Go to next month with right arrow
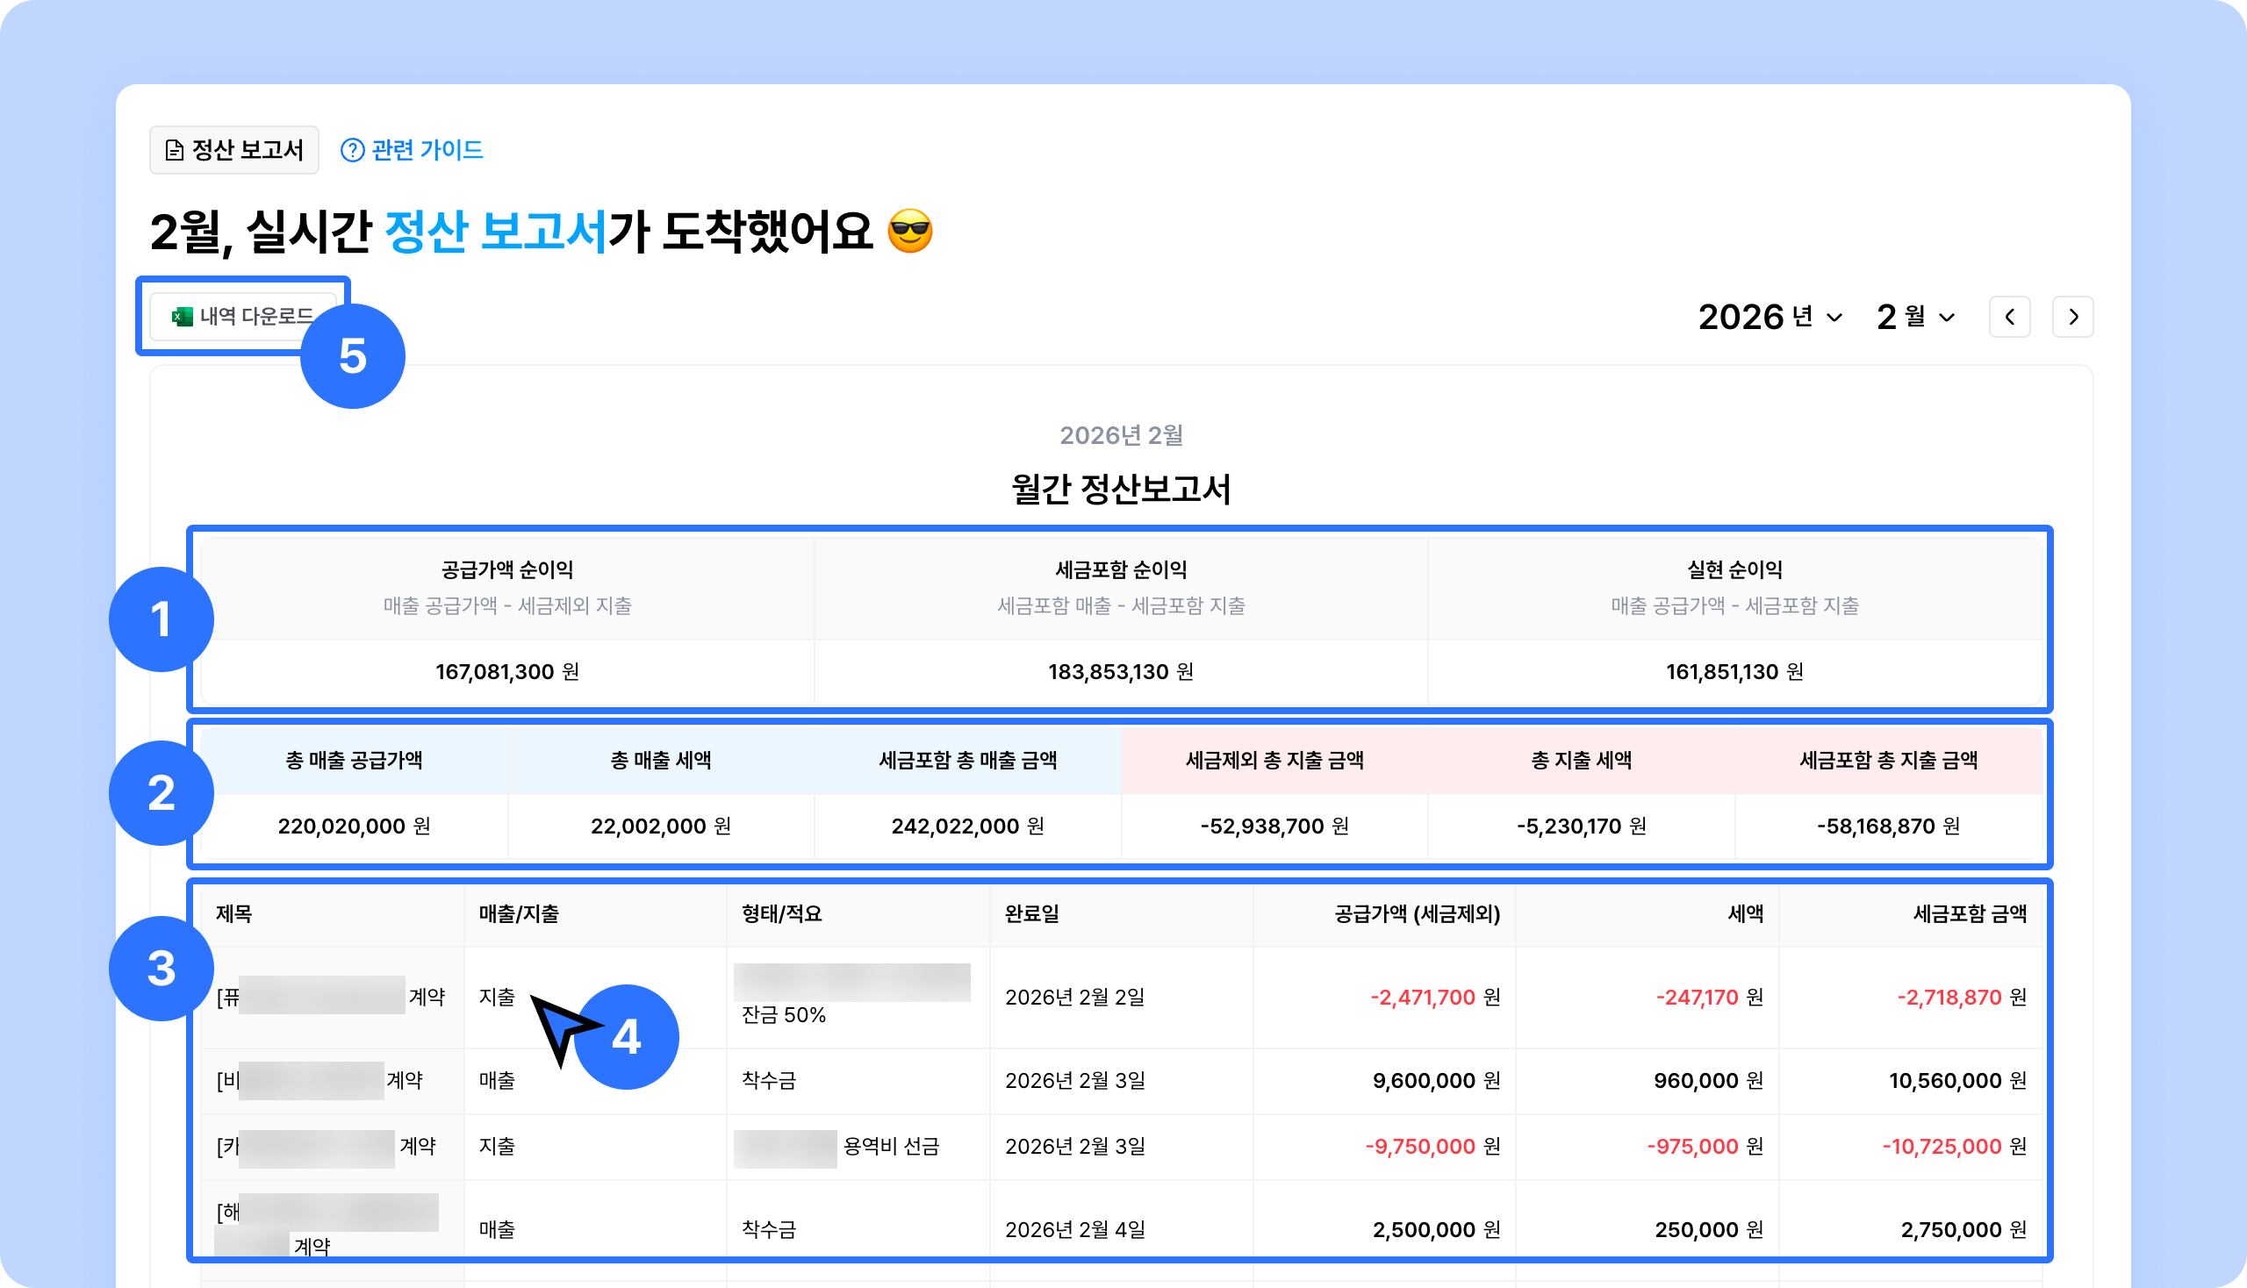The image size is (2247, 1288). 2072,317
